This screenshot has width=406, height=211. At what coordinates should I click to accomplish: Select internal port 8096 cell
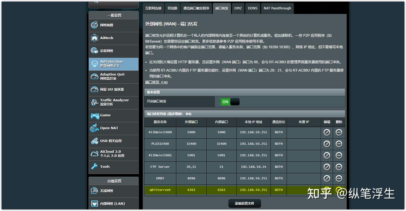pos(221,178)
